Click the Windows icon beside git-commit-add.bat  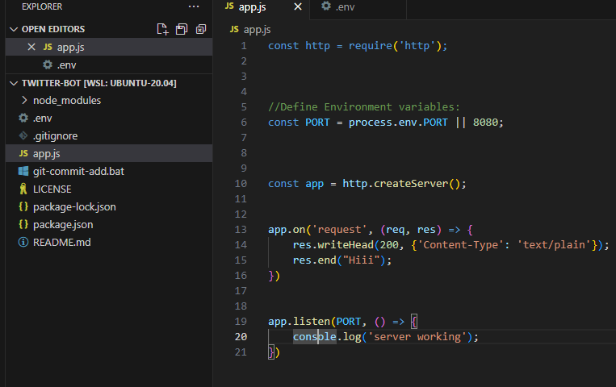(23, 171)
